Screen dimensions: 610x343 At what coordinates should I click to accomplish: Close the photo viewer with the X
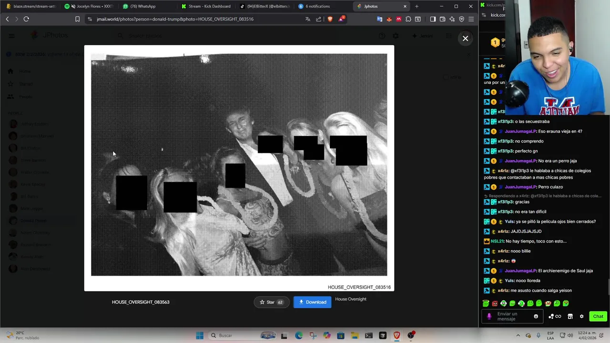point(466,38)
